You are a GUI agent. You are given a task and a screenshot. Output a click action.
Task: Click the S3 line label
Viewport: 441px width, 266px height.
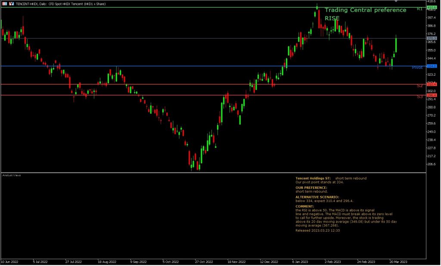click(419, 97)
